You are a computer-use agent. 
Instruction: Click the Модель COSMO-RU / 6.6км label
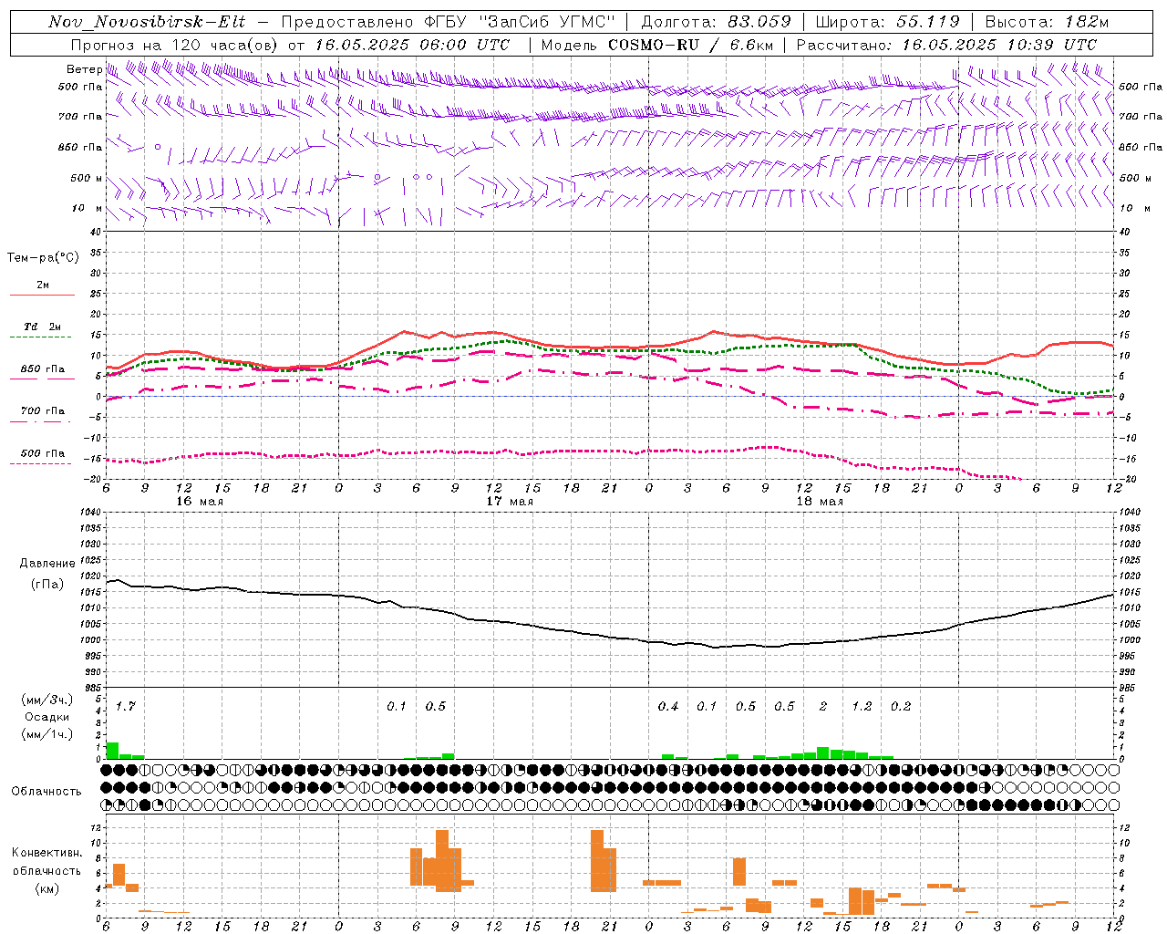[x=657, y=45]
